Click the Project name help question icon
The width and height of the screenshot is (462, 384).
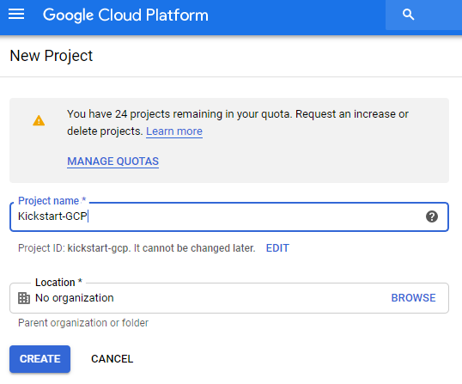432,216
